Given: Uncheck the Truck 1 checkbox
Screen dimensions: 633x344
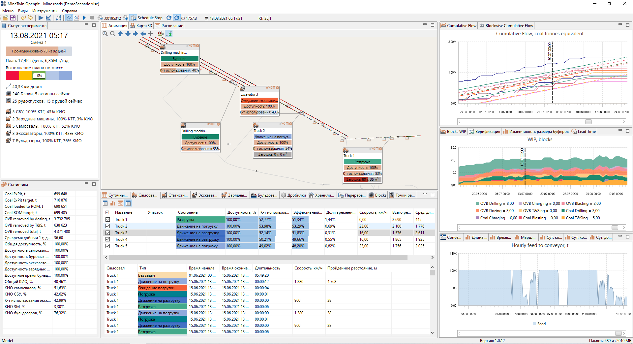Looking at the screenshot, I should 107,220.
